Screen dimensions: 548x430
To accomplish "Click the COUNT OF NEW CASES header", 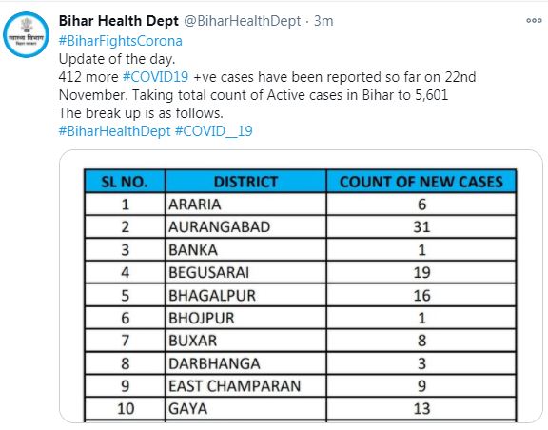I will point(421,182).
